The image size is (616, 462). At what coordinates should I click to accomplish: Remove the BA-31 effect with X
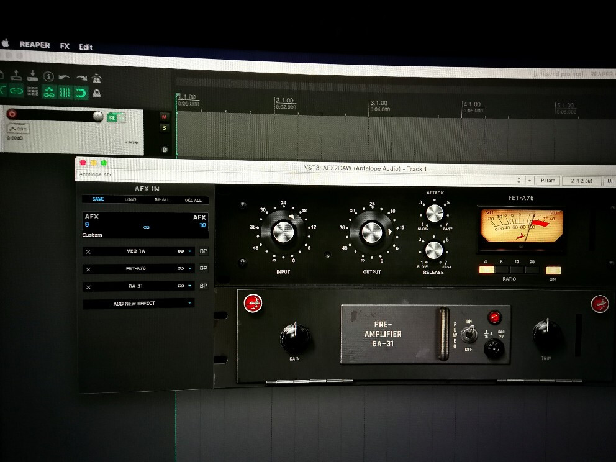point(88,287)
